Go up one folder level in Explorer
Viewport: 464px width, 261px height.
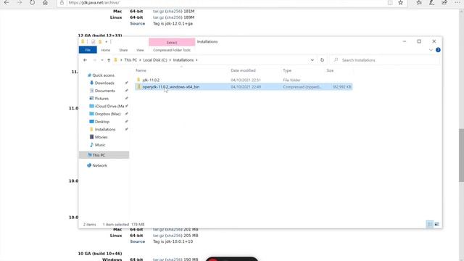tap(109, 60)
